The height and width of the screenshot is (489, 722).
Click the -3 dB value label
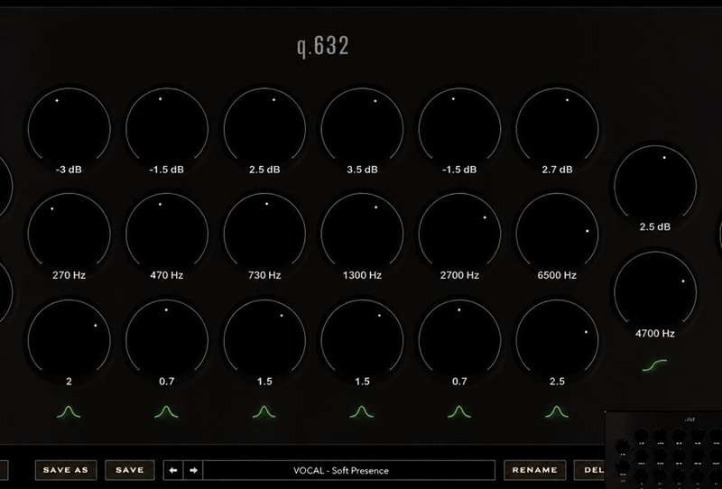[x=69, y=170]
